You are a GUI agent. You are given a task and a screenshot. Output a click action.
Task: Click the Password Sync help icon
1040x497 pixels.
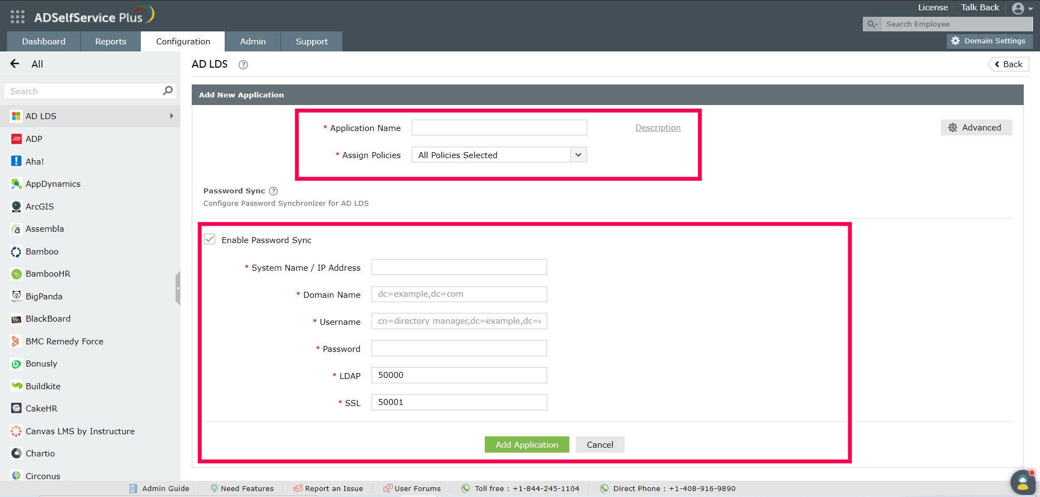coord(274,191)
